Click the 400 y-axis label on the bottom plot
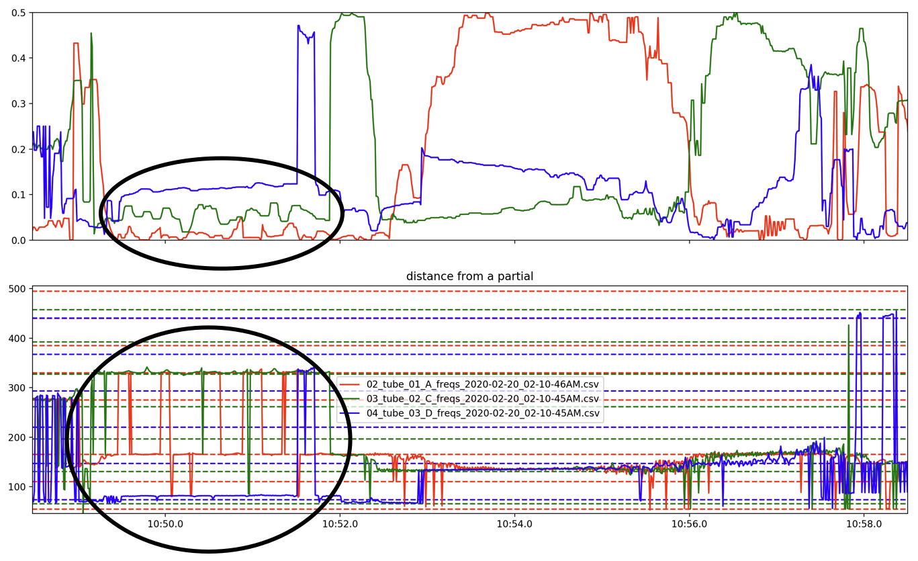Viewport: 918px width, 561px height. pyautogui.click(x=16, y=339)
